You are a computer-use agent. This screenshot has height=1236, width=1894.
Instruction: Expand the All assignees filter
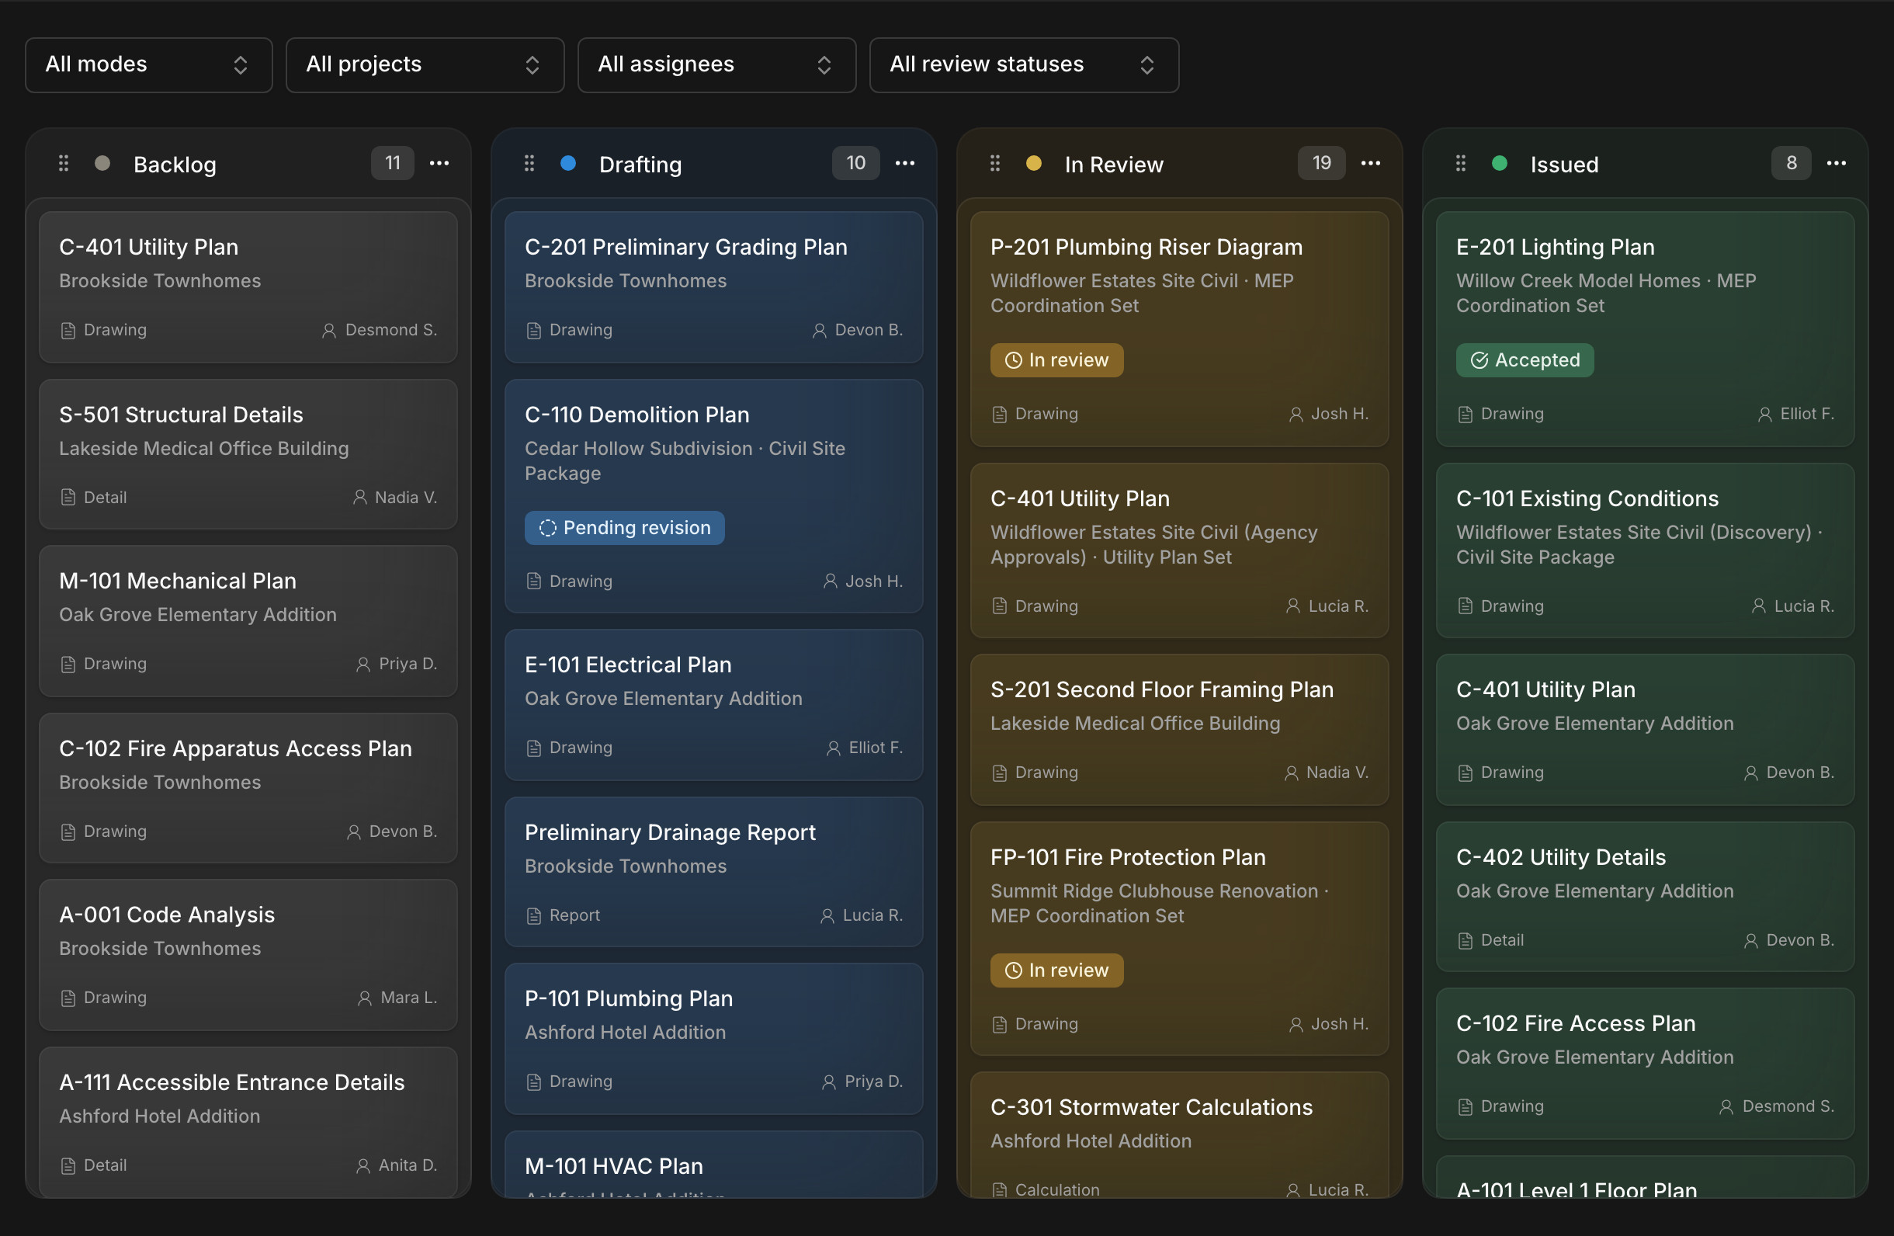(716, 64)
